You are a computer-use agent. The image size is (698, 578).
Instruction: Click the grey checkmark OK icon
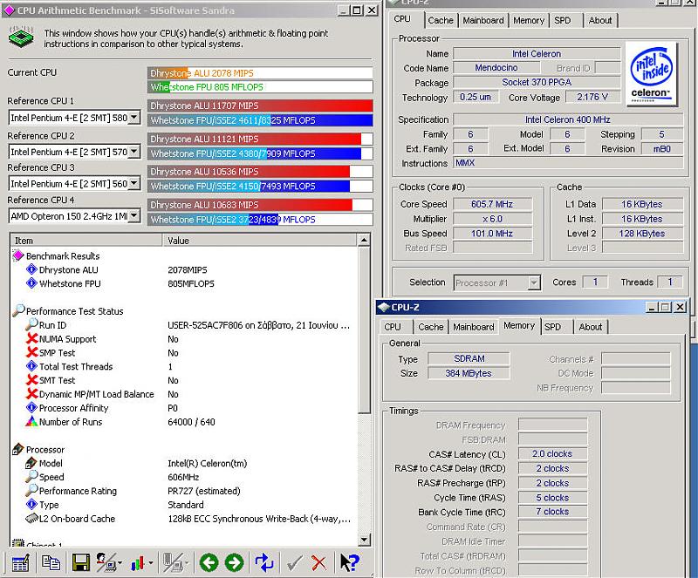(294, 563)
